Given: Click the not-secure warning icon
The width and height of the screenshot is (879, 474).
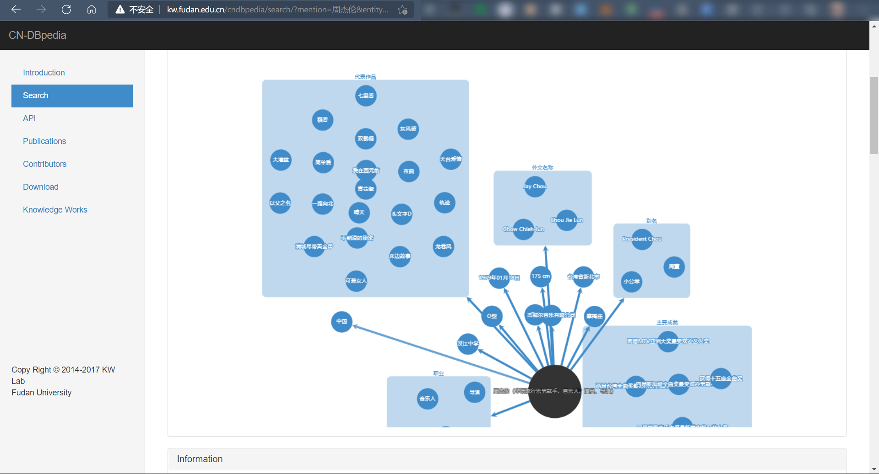Looking at the screenshot, I should [120, 10].
